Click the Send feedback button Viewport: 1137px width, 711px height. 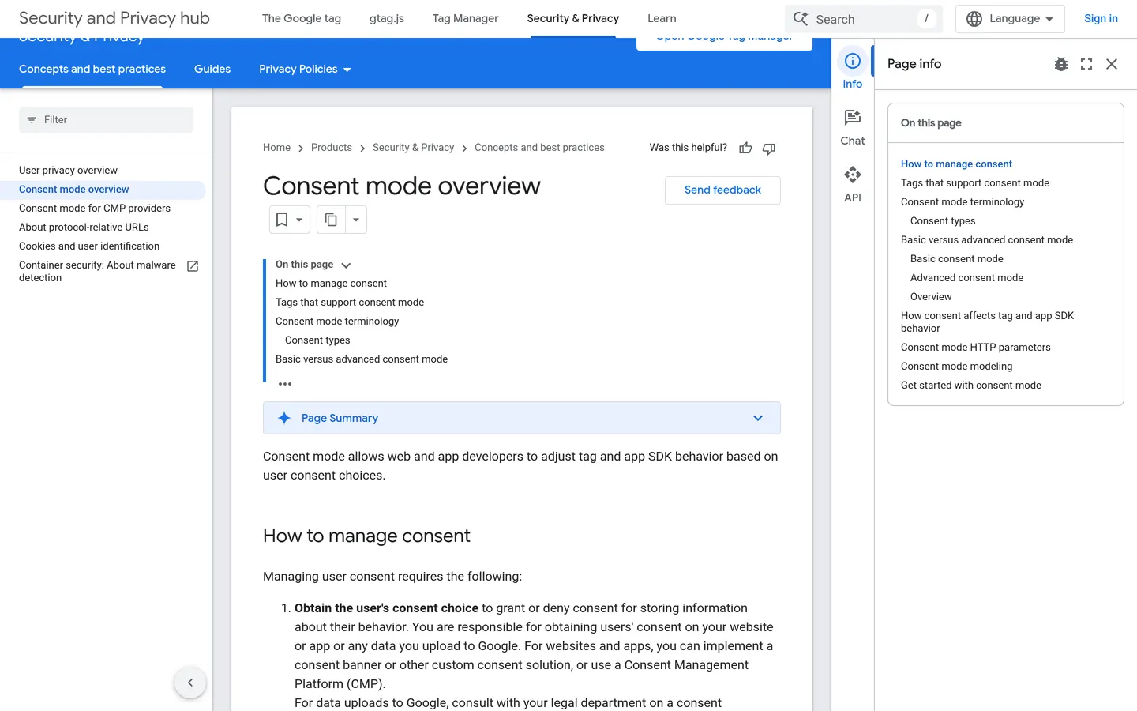722,190
